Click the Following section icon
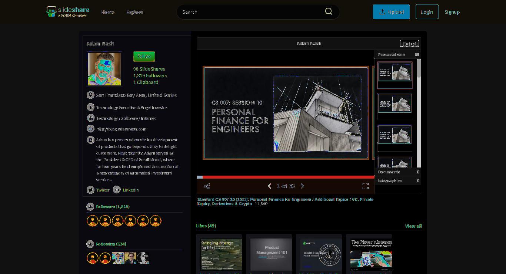 pyautogui.click(x=90, y=244)
